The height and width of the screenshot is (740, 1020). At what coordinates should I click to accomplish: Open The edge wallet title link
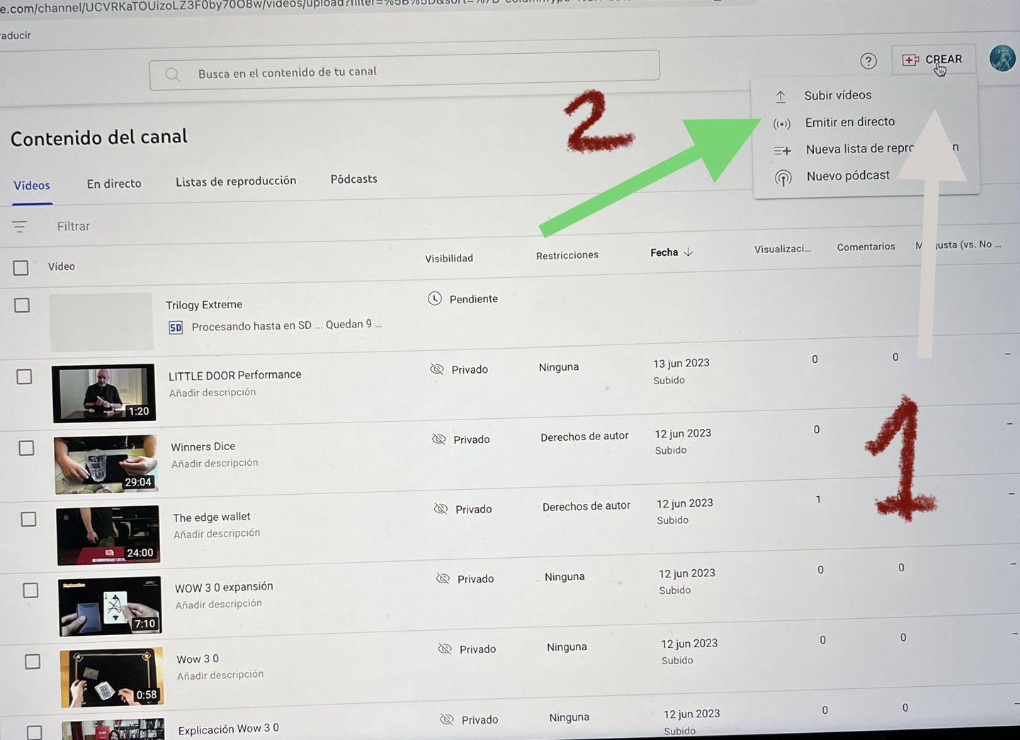[x=212, y=517]
